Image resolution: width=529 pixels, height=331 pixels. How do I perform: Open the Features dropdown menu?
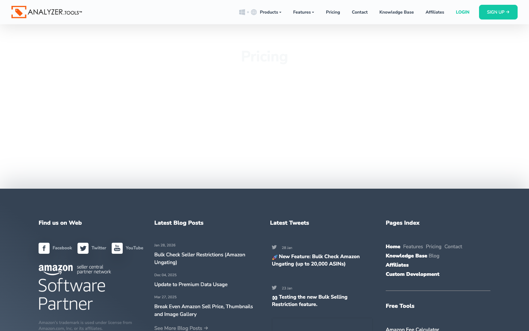(302, 12)
